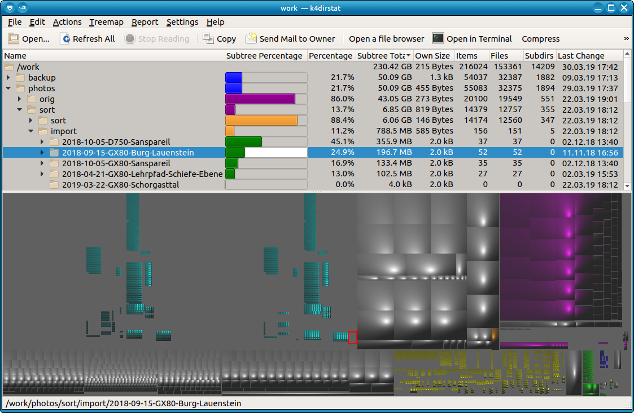Open the Treemap menu
634x413 pixels.
pyautogui.click(x=106, y=22)
